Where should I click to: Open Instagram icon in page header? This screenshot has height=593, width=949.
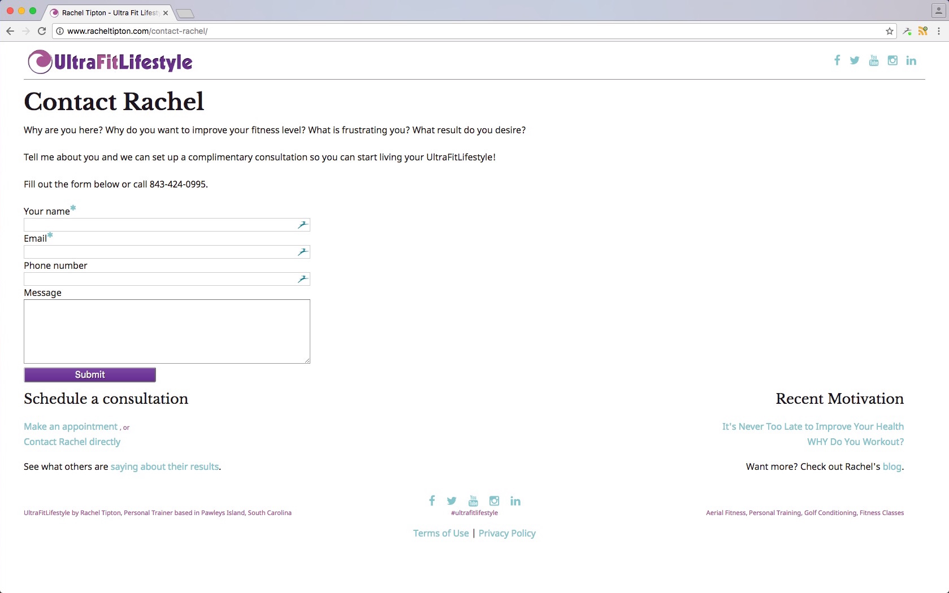(x=892, y=60)
